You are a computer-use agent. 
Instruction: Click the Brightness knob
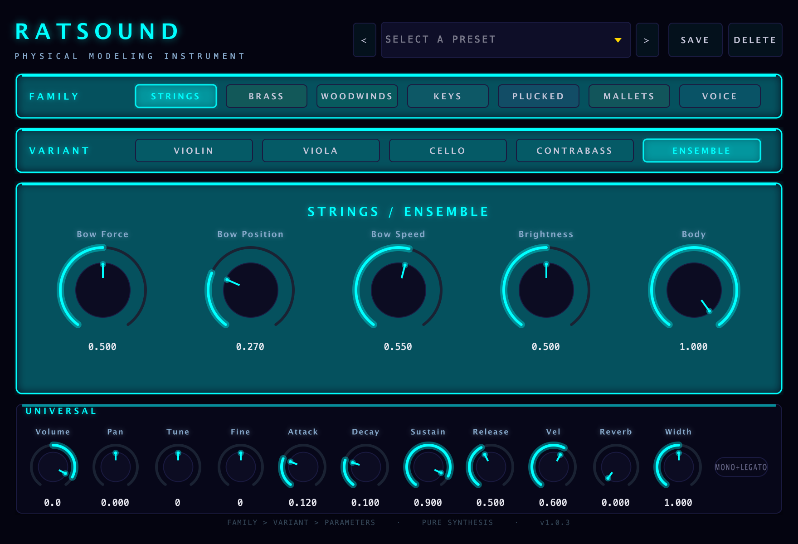pos(546,290)
